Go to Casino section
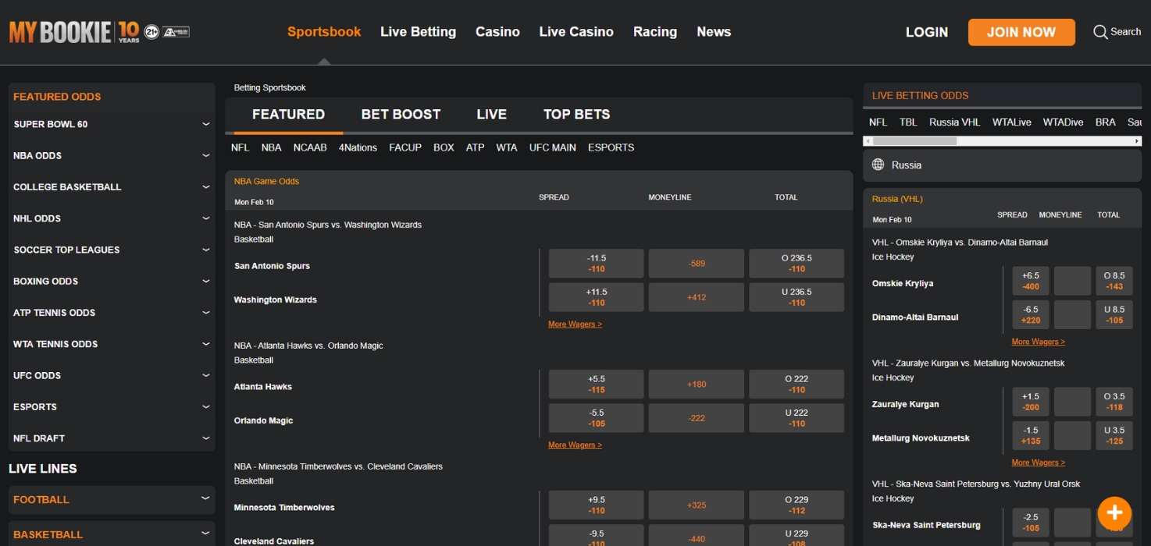This screenshot has width=1151, height=546. pos(497,32)
